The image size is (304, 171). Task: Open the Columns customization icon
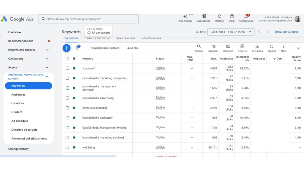pos(228,47)
